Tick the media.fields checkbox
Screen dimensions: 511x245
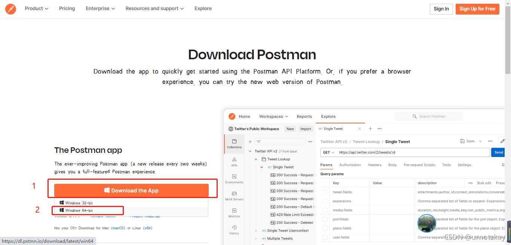(x=325, y=210)
